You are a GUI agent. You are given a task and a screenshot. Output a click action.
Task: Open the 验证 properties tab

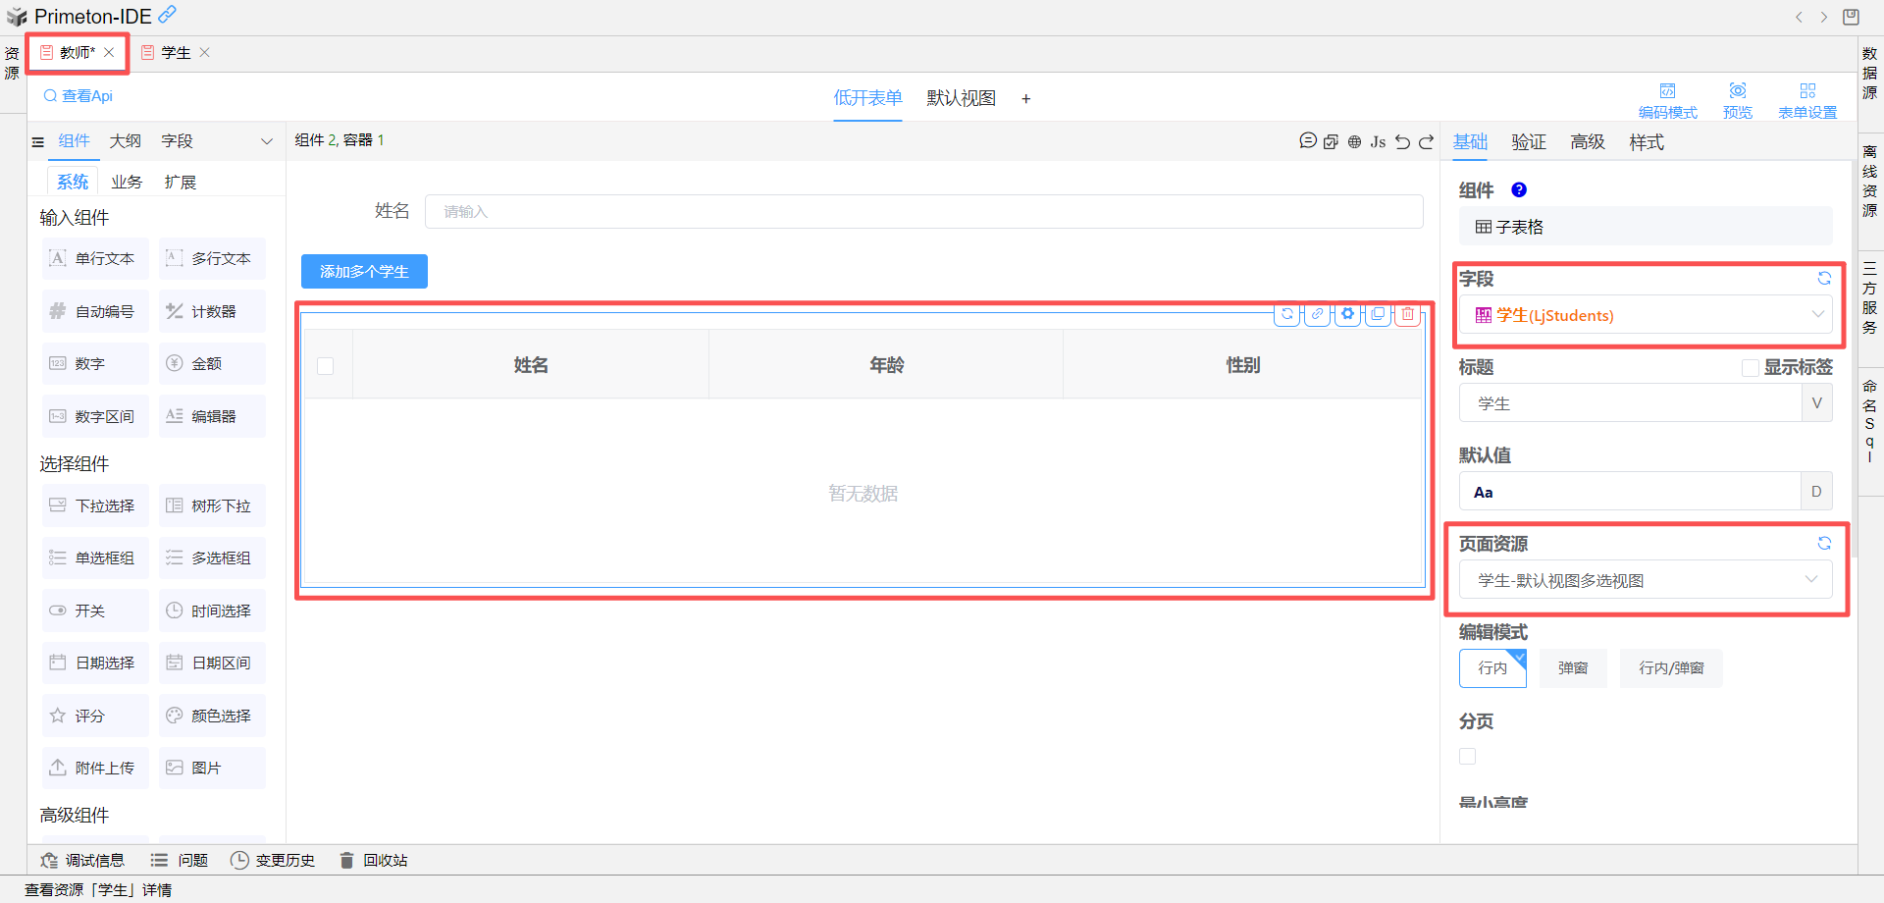(x=1528, y=142)
